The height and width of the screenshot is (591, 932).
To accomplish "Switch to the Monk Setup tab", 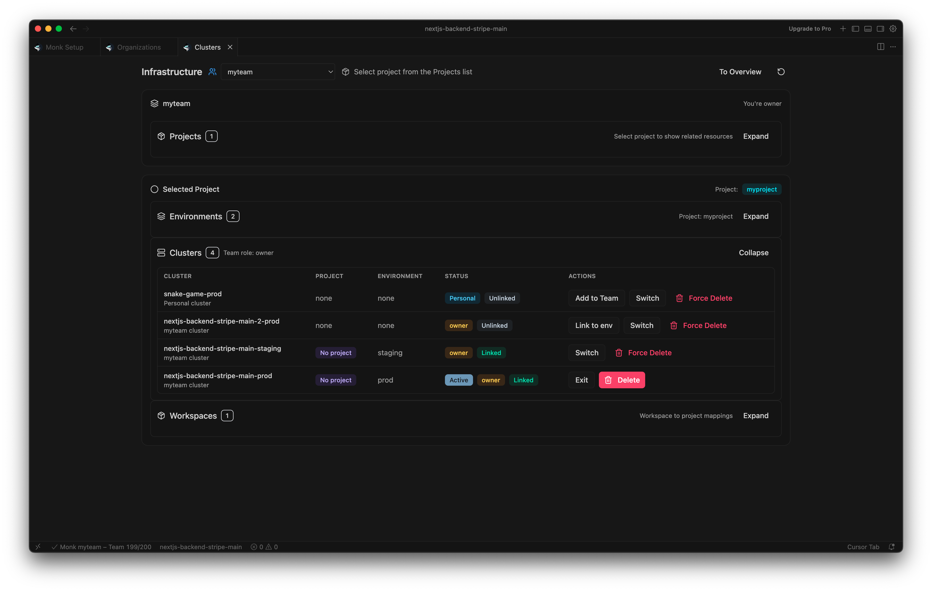I will click(64, 47).
